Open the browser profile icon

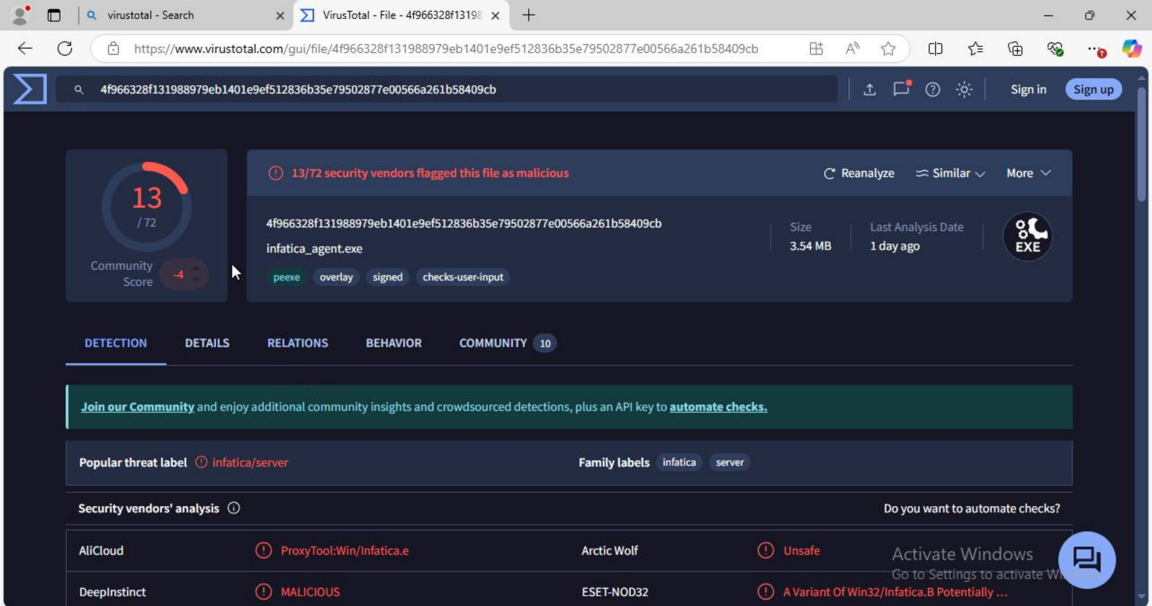[x=21, y=15]
